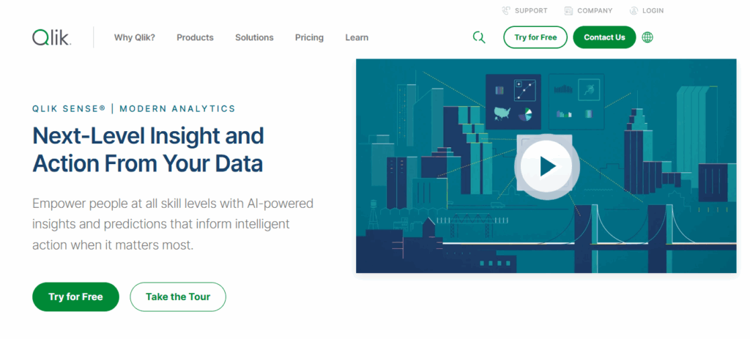This screenshot has height=339, width=750.
Task: Open the search magnifier icon
Action: pos(479,37)
